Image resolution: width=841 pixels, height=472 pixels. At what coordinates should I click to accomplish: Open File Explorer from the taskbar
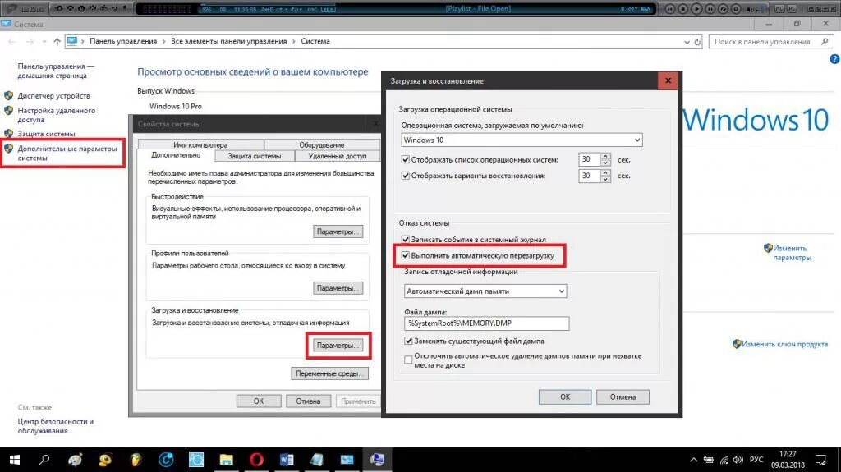(227, 460)
